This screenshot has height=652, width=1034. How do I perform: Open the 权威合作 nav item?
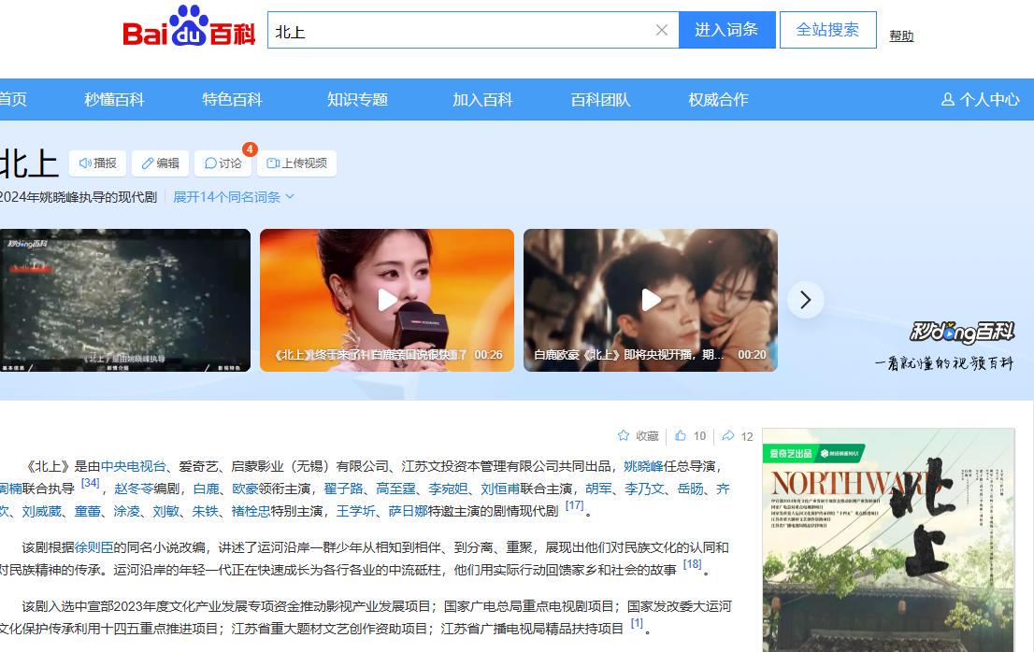(x=718, y=99)
